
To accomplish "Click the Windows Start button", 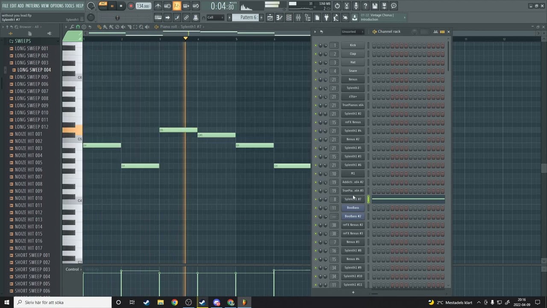I will [6, 302].
